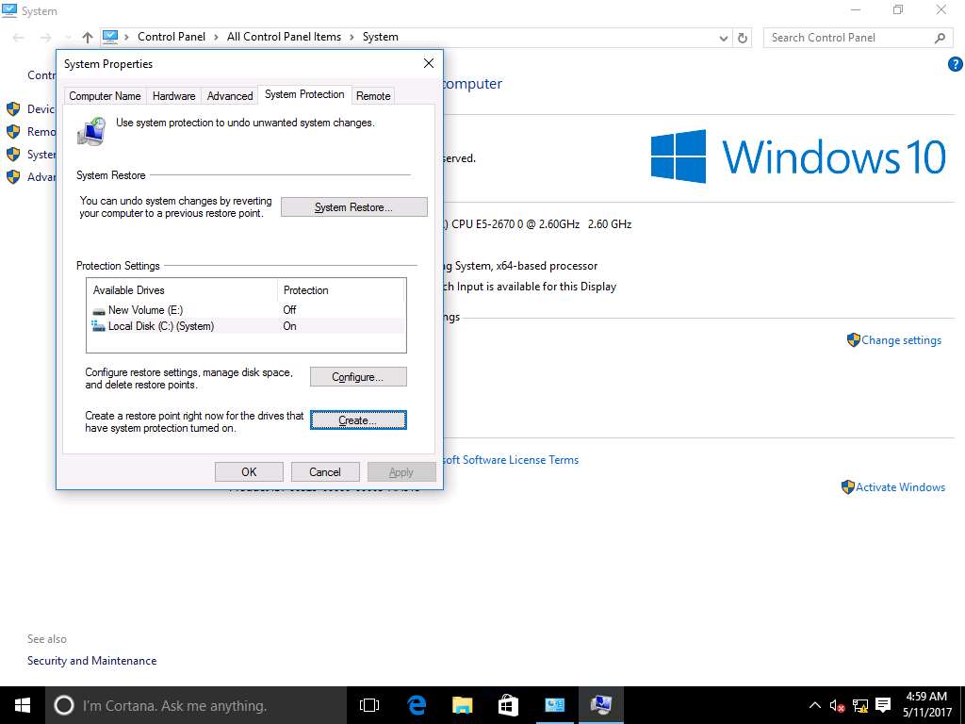965x724 pixels.
Task: Click the shield icon beside Remote settings
Action: pyautogui.click(x=13, y=132)
